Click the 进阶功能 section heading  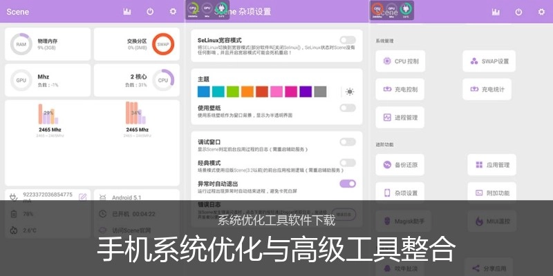pyautogui.click(x=384, y=144)
